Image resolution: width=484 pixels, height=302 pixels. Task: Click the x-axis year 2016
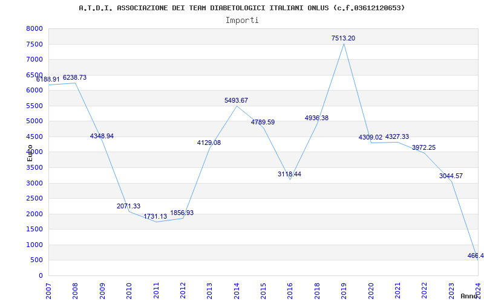click(x=290, y=291)
